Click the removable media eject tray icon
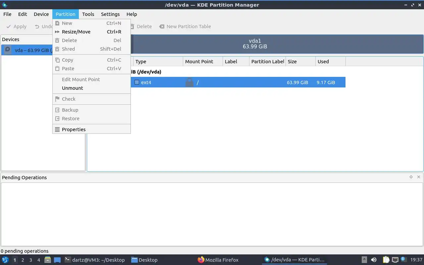Viewport: 424px width, 265px height. point(364,260)
